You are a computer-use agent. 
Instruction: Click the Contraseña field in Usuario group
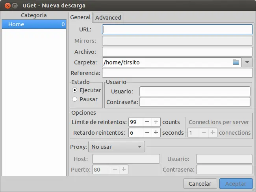pyautogui.click(x=195, y=102)
